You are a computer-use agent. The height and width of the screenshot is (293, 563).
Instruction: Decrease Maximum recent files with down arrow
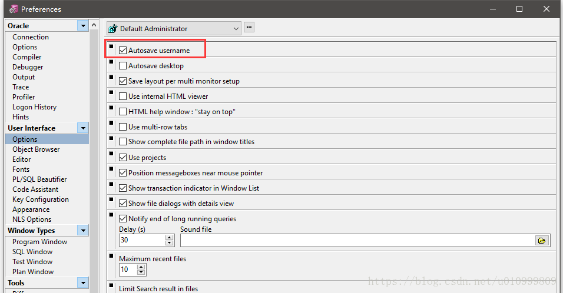(141, 272)
